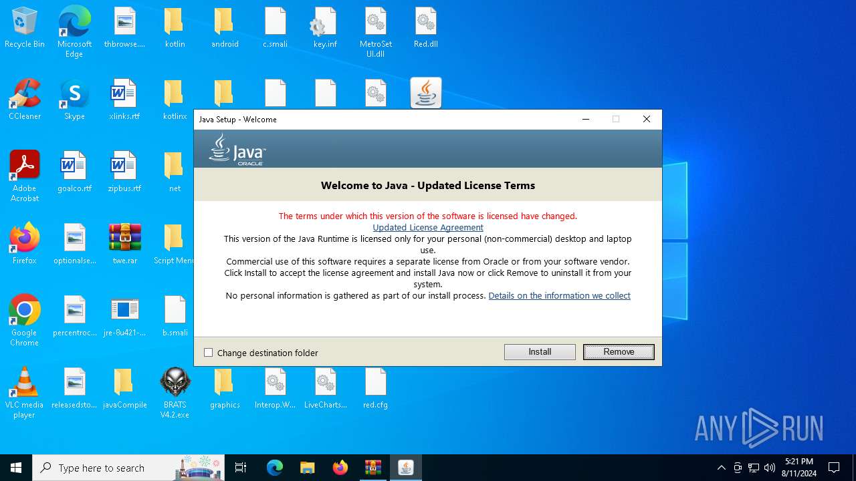The image size is (856, 481).
Task: Select the net folder on desktop
Action: click(x=175, y=172)
